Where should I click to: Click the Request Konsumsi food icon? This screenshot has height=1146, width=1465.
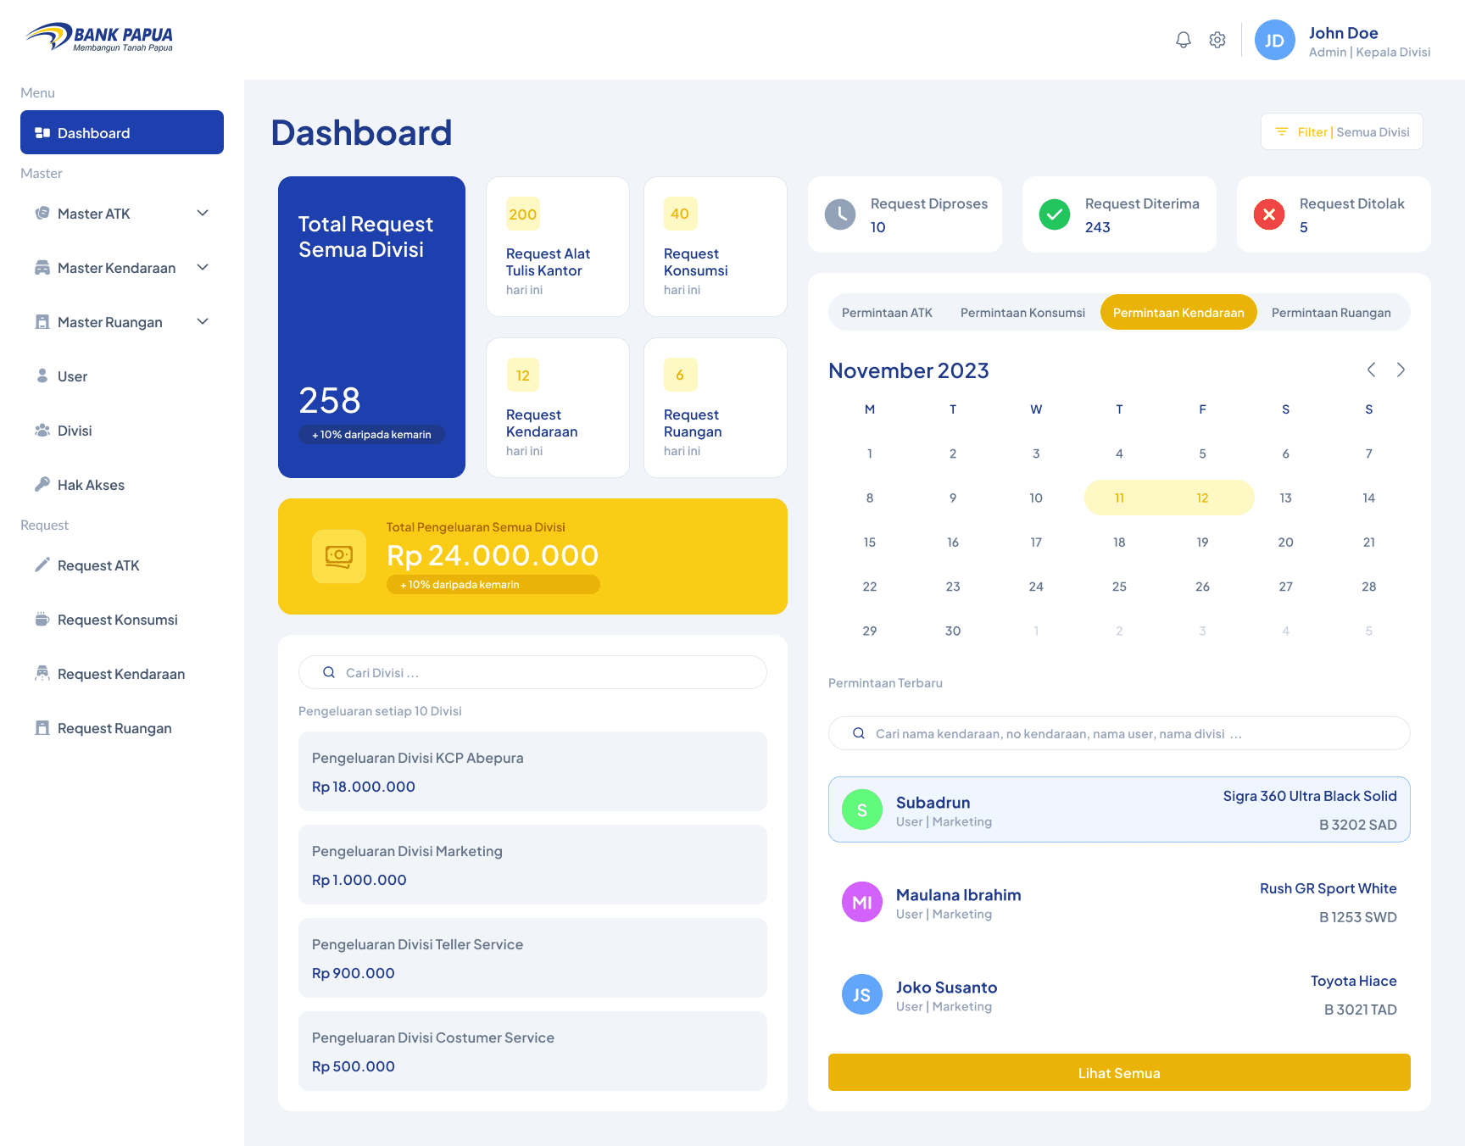point(42,619)
